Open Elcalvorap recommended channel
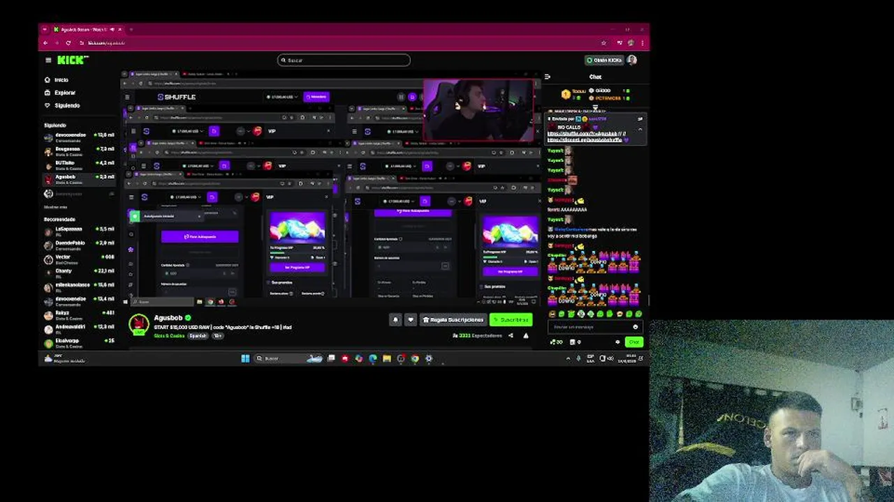 click(x=79, y=342)
